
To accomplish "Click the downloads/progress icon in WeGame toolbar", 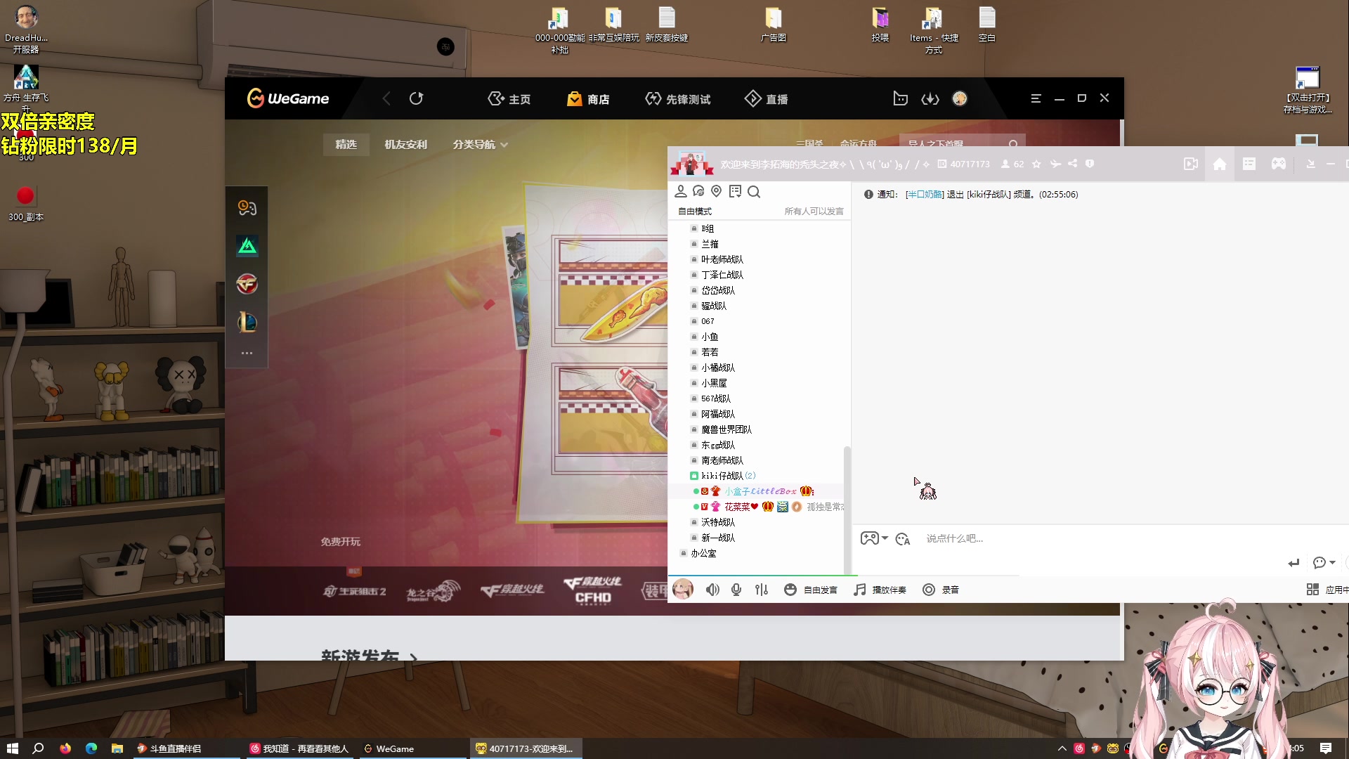I will click(x=930, y=98).
